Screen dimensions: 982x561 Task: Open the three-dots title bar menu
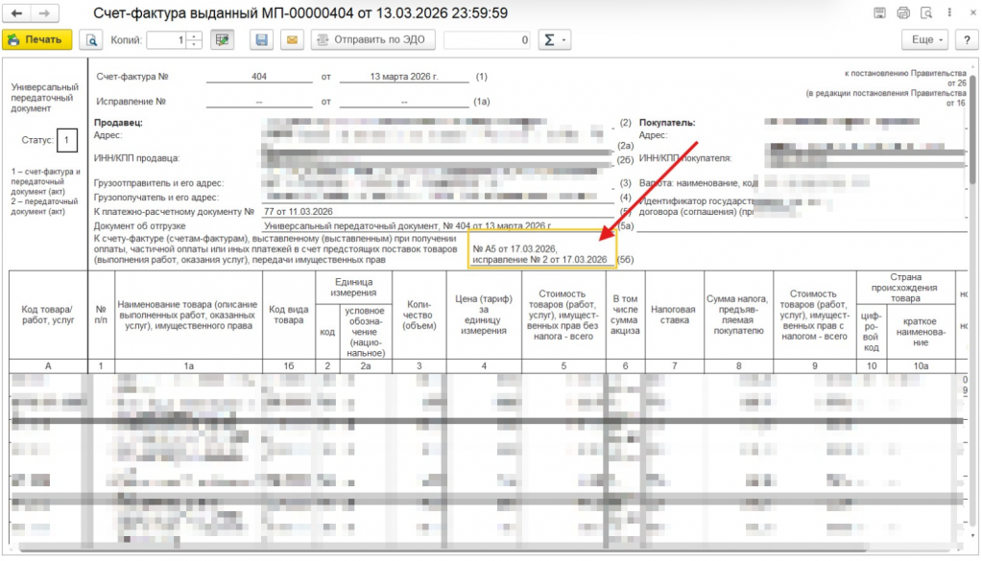click(949, 12)
